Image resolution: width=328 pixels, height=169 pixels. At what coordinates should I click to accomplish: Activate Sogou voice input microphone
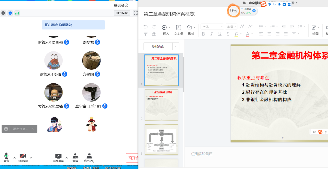[x=279, y=4]
